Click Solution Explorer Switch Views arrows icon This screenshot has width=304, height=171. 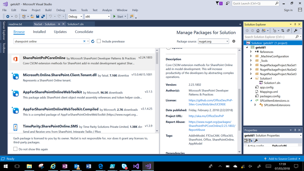coord(264,30)
